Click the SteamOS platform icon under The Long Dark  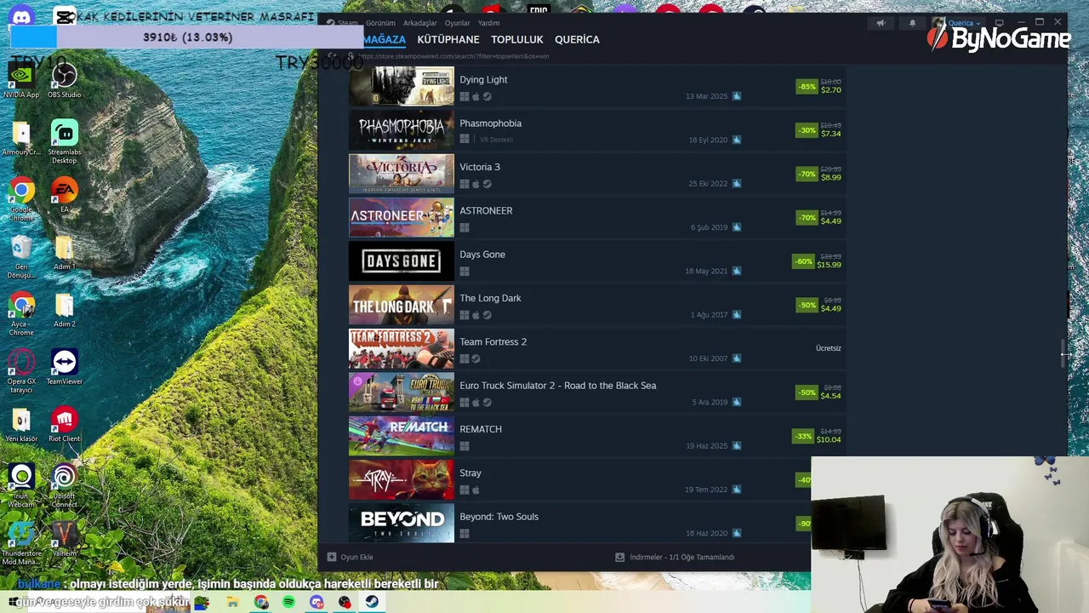coord(487,315)
